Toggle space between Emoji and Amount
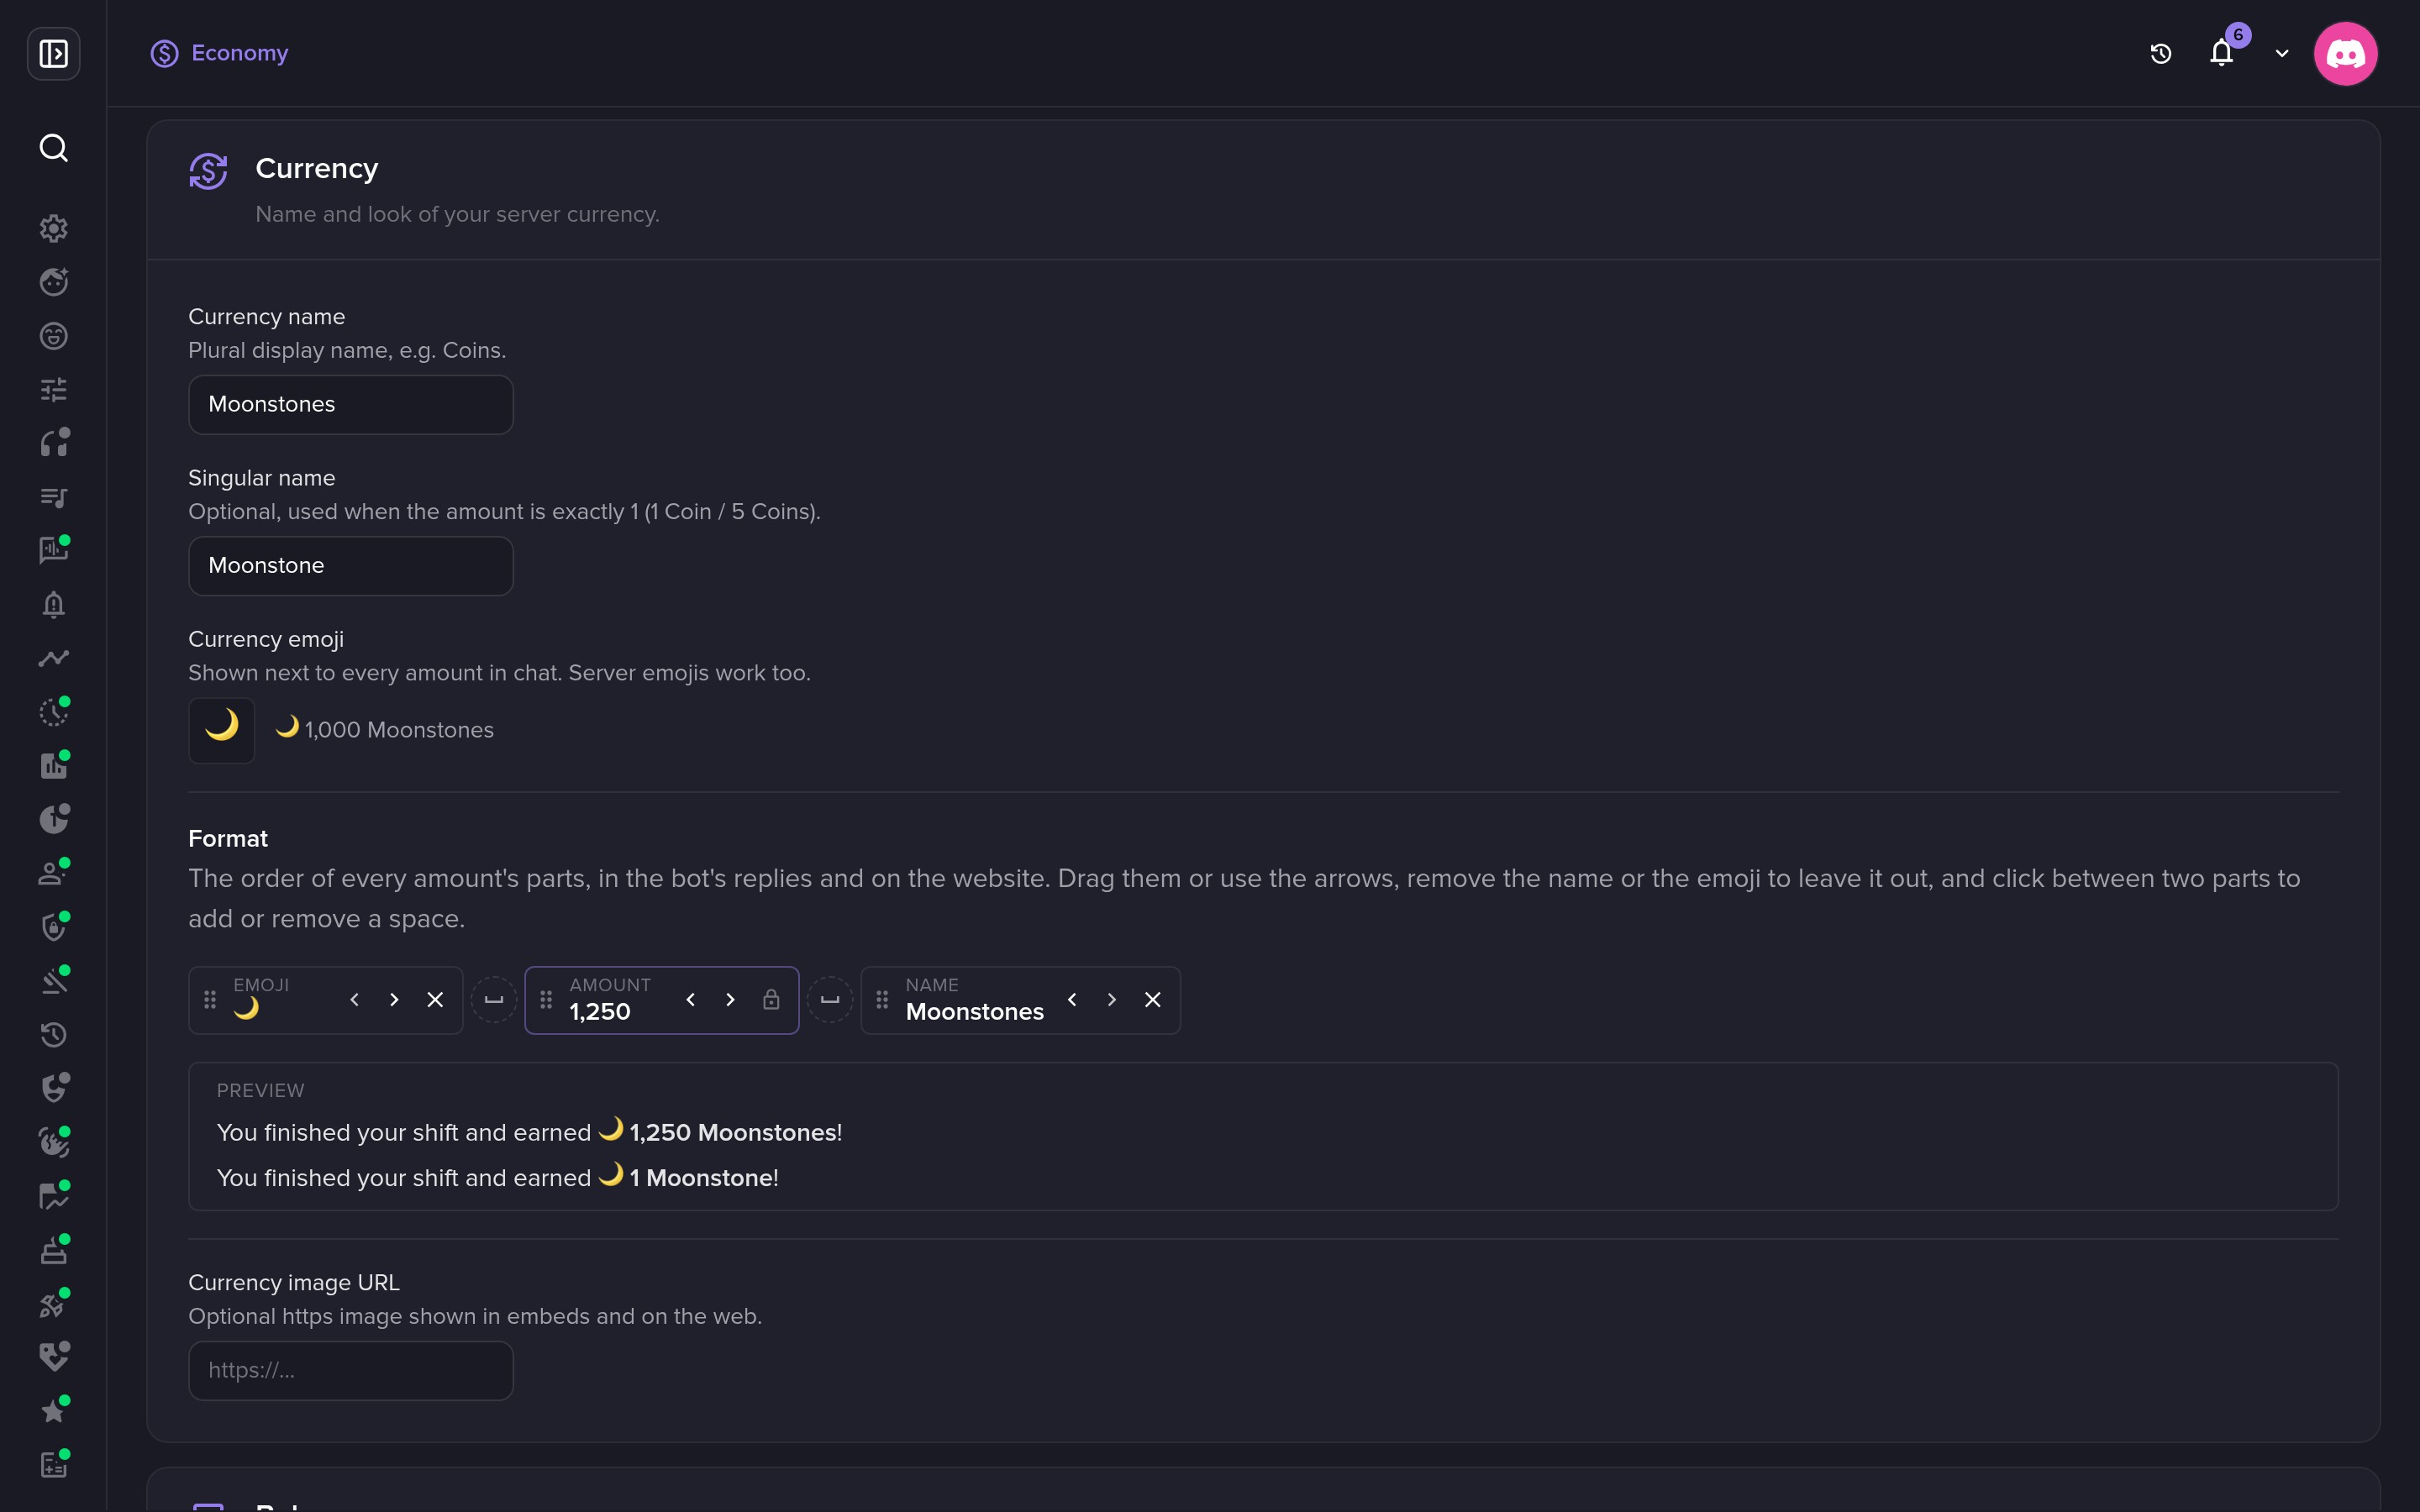The width and height of the screenshot is (2420, 1512). [x=494, y=1000]
